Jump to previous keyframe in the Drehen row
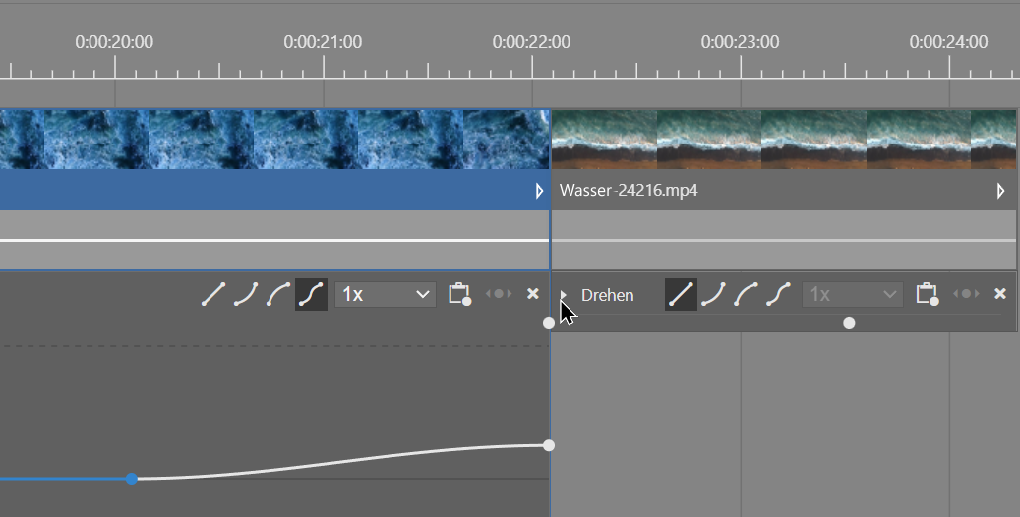 click(956, 294)
